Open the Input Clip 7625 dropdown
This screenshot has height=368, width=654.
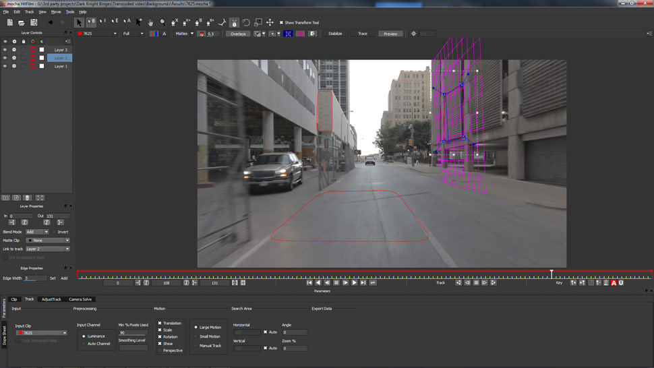click(x=42, y=333)
